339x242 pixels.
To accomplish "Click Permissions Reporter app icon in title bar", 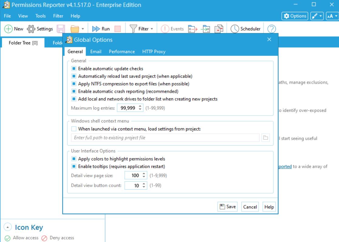I will coord(6,5).
